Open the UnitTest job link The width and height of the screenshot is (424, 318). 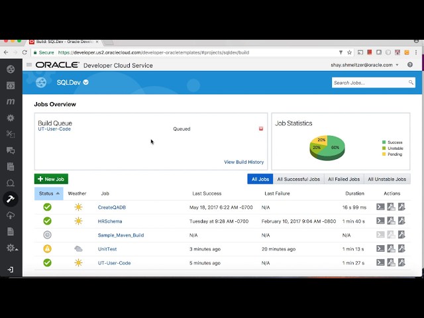click(x=107, y=249)
